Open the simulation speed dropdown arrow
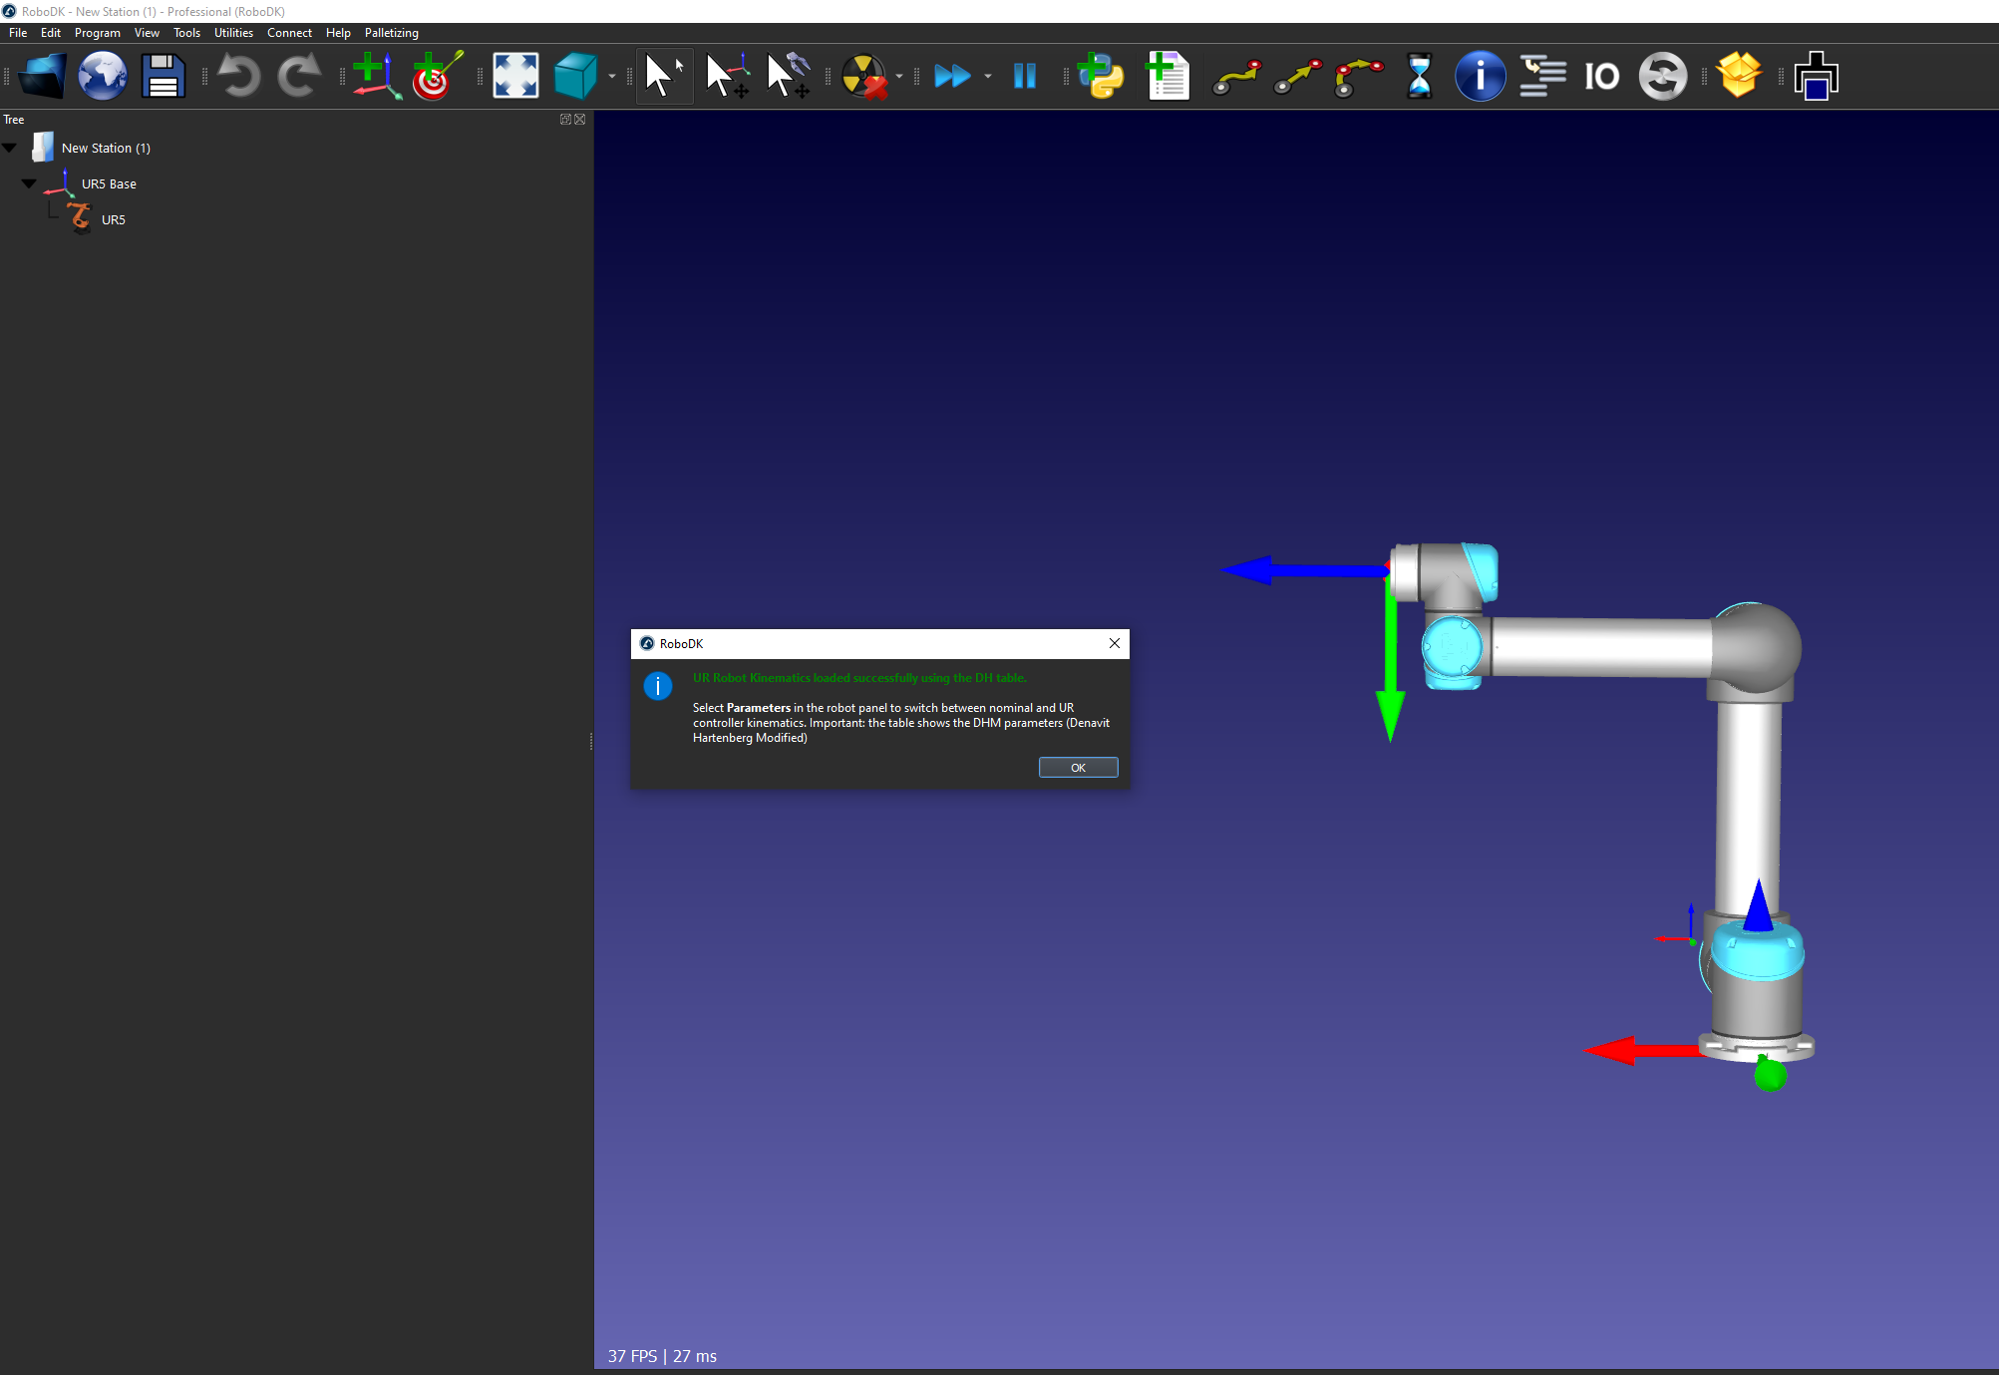The height and width of the screenshot is (1375, 1999). (x=988, y=77)
